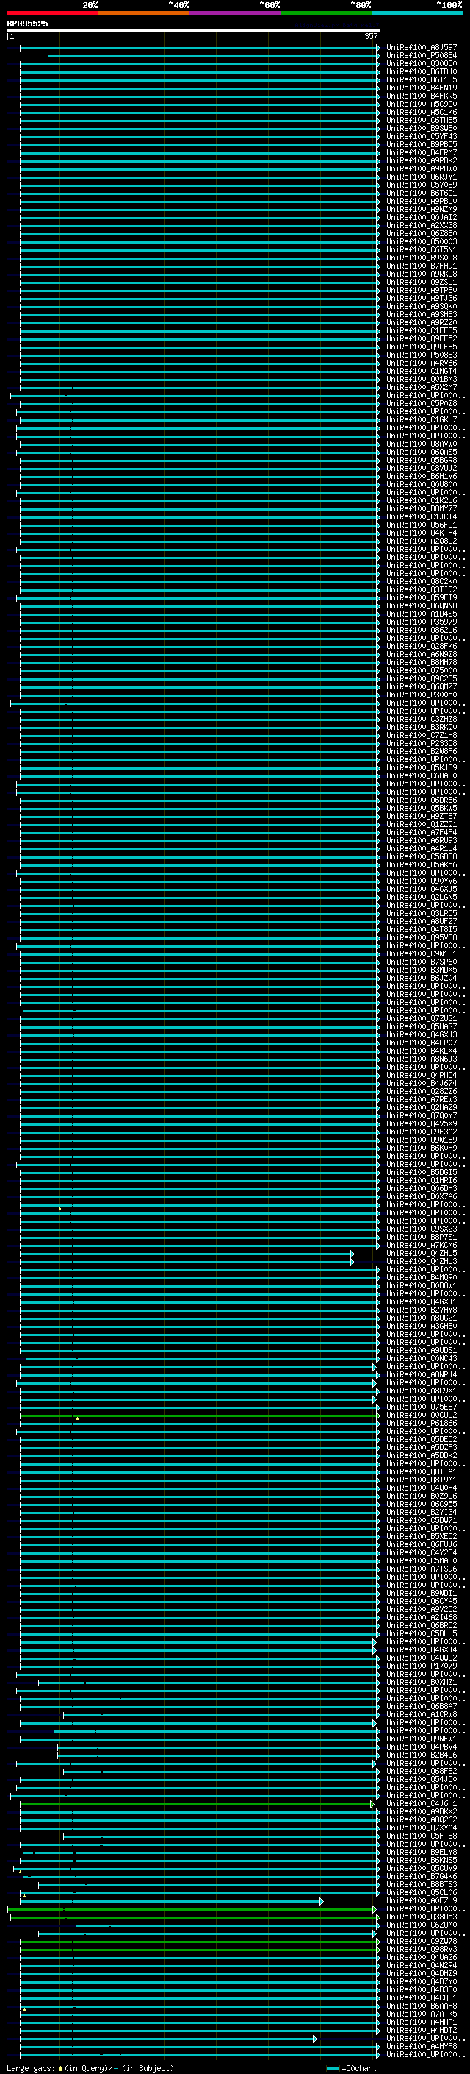Select the label UniRef100_B4MQR0
The width and height of the screenshot is (470, 2074).
[x=422, y=1278]
